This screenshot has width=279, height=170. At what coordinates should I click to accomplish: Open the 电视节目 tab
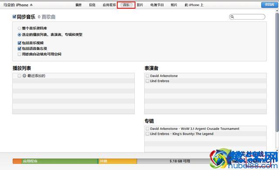157,5
